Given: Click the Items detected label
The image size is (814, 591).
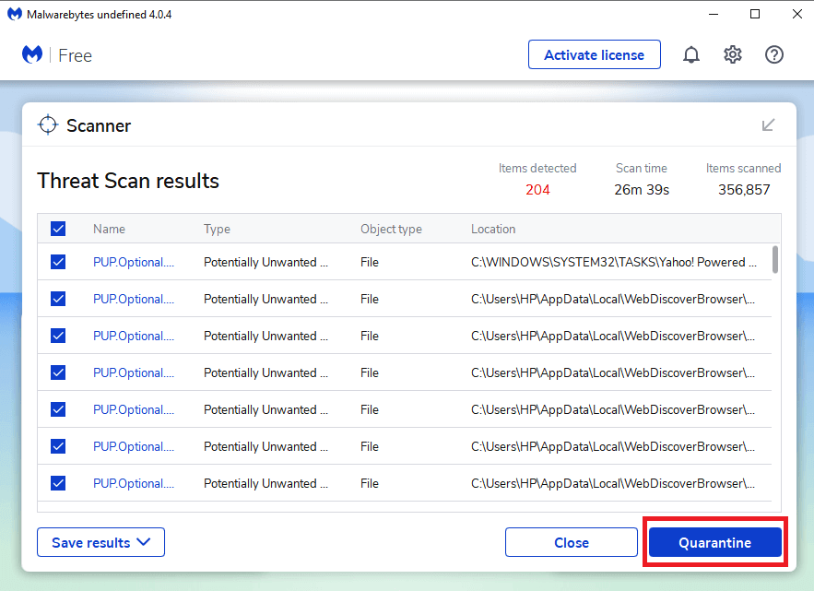Looking at the screenshot, I should 537,168.
